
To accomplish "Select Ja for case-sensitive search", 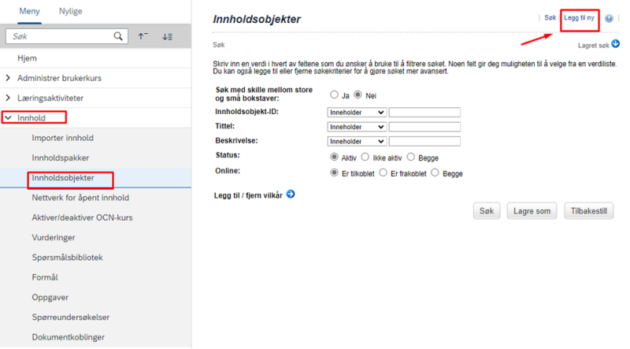I will pyautogui.click(x=334, y=95).
